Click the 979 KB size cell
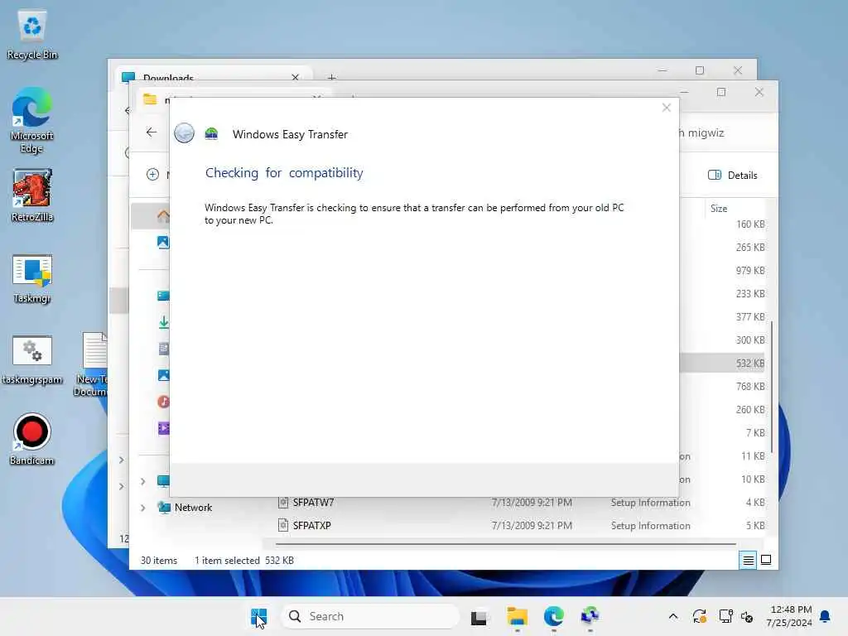This screenshot has width=848, height=636. 750,271
